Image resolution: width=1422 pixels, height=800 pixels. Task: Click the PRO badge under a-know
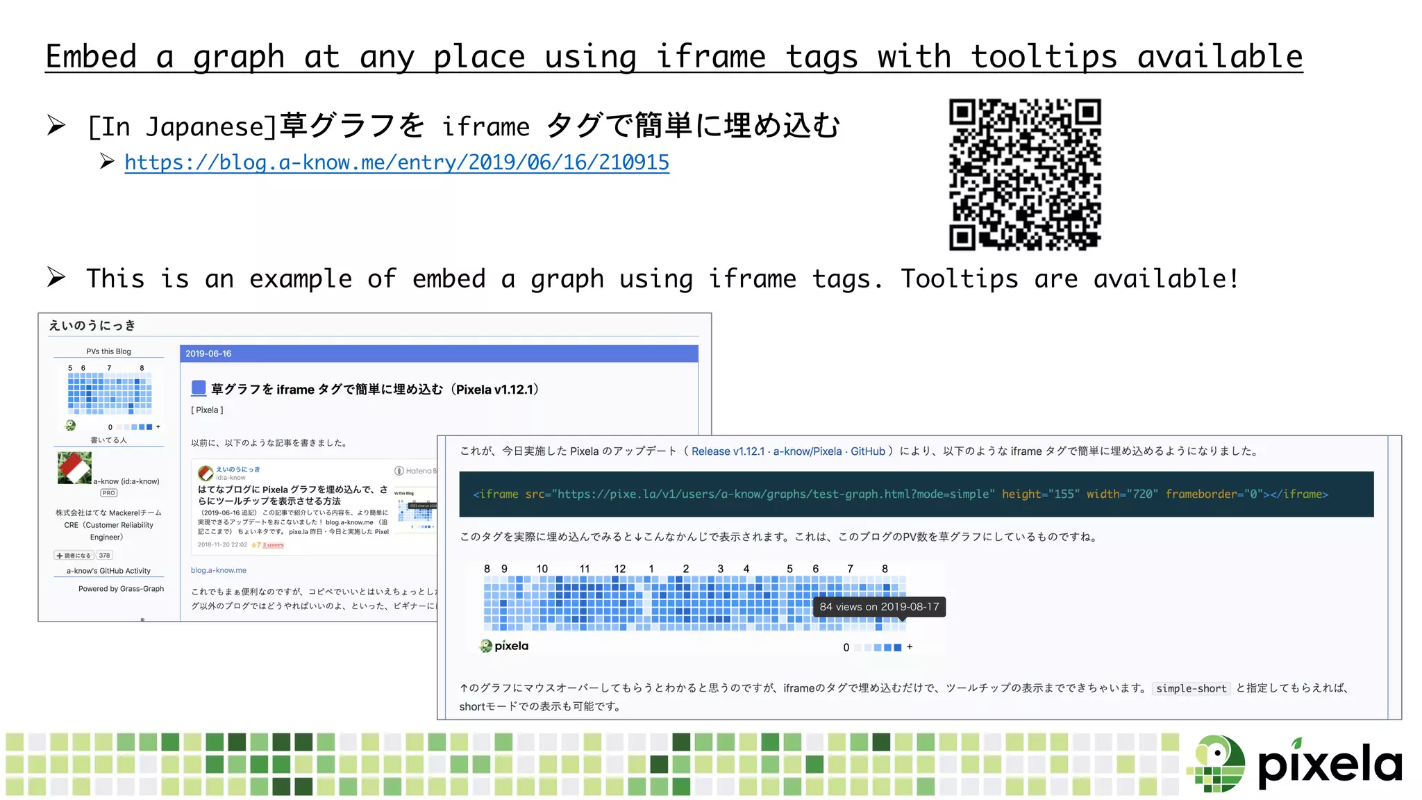coord(109,493)
